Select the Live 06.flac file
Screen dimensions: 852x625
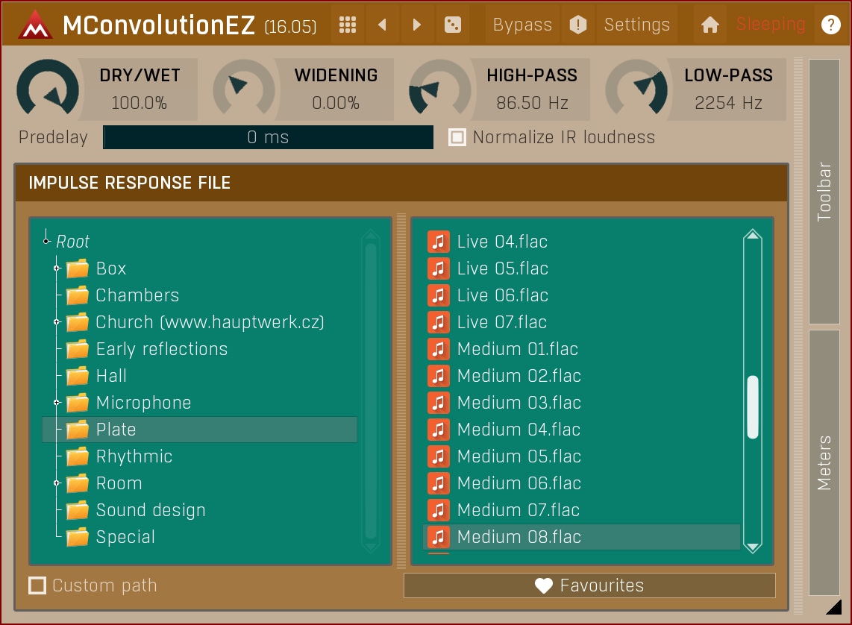click(x=581, y=295)
